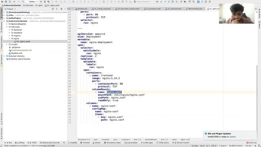Click the Synchronize icon in toolbar
The width and height of the screenshot is (261, 147).
tap(10, 2)
